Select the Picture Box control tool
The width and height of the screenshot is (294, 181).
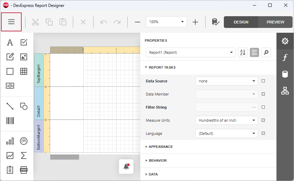click(24, 57)
